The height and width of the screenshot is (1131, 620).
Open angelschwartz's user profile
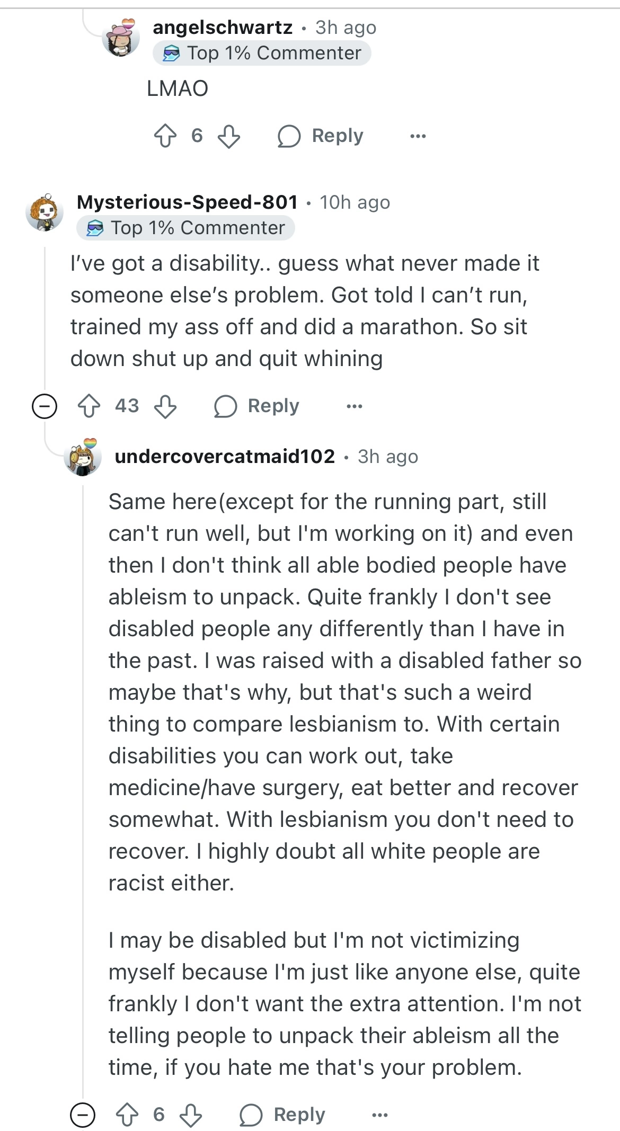(x=223, y=27)
